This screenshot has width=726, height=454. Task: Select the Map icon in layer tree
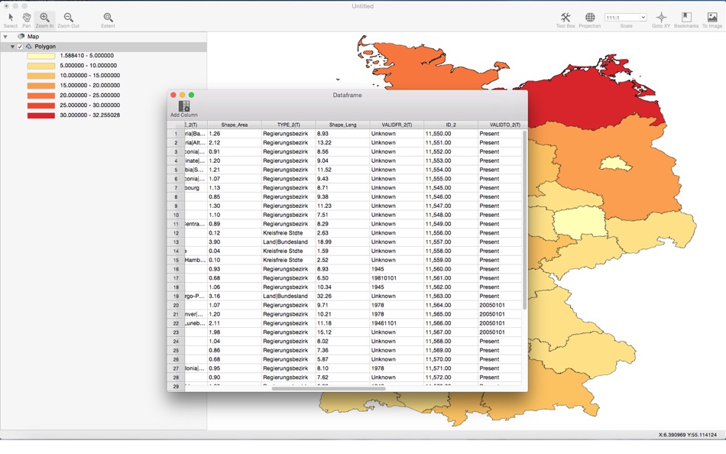[x=21, y=37]
